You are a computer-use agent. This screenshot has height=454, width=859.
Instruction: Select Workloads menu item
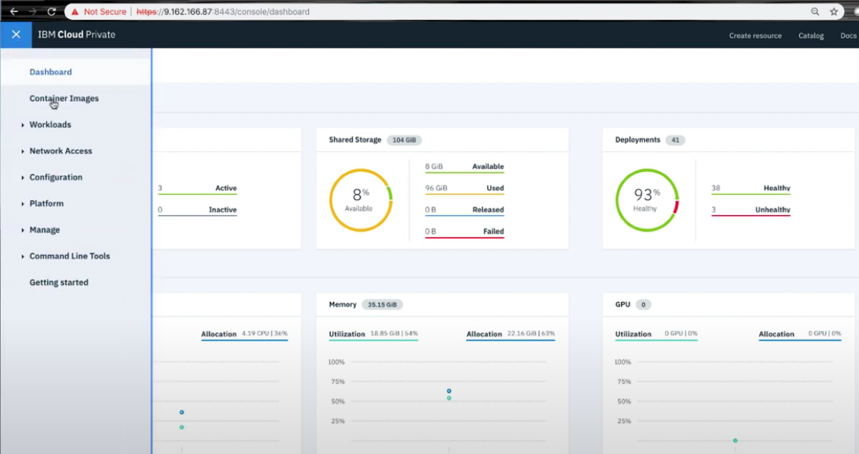(50, 124)
